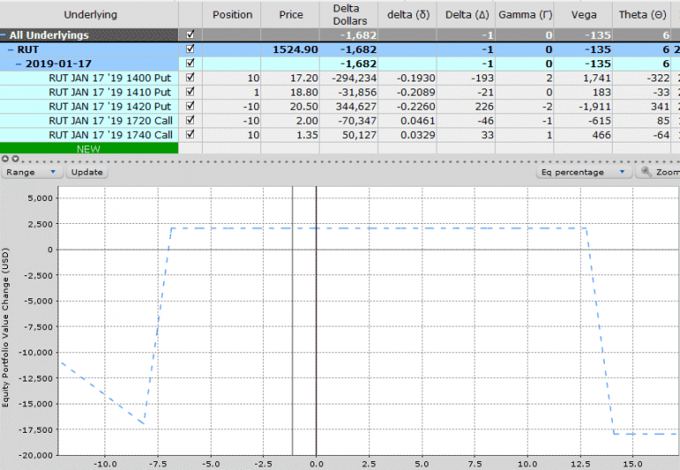Click the green NEW row
The image size is (680, 470).
click(89, 148)
